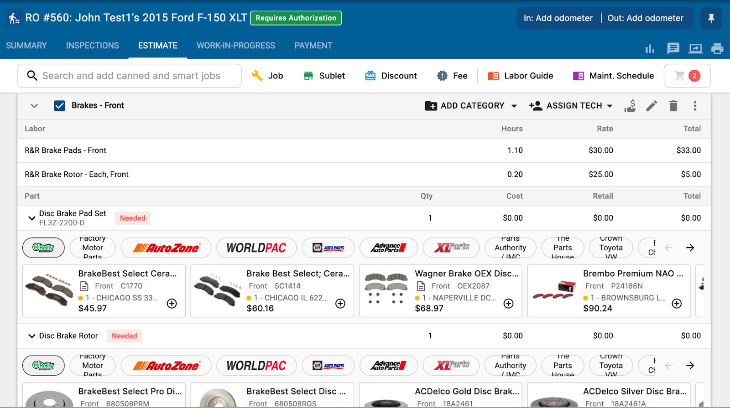Click the canned jobs search field
730x408 pixels.
click(x=130, y=76)
